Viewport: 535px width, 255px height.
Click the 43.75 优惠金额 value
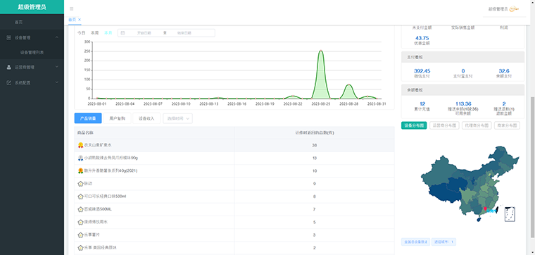pos(422,38)
